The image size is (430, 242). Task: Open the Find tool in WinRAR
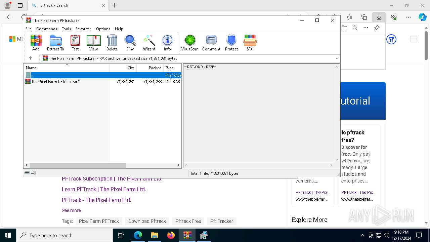pos(130,43)
